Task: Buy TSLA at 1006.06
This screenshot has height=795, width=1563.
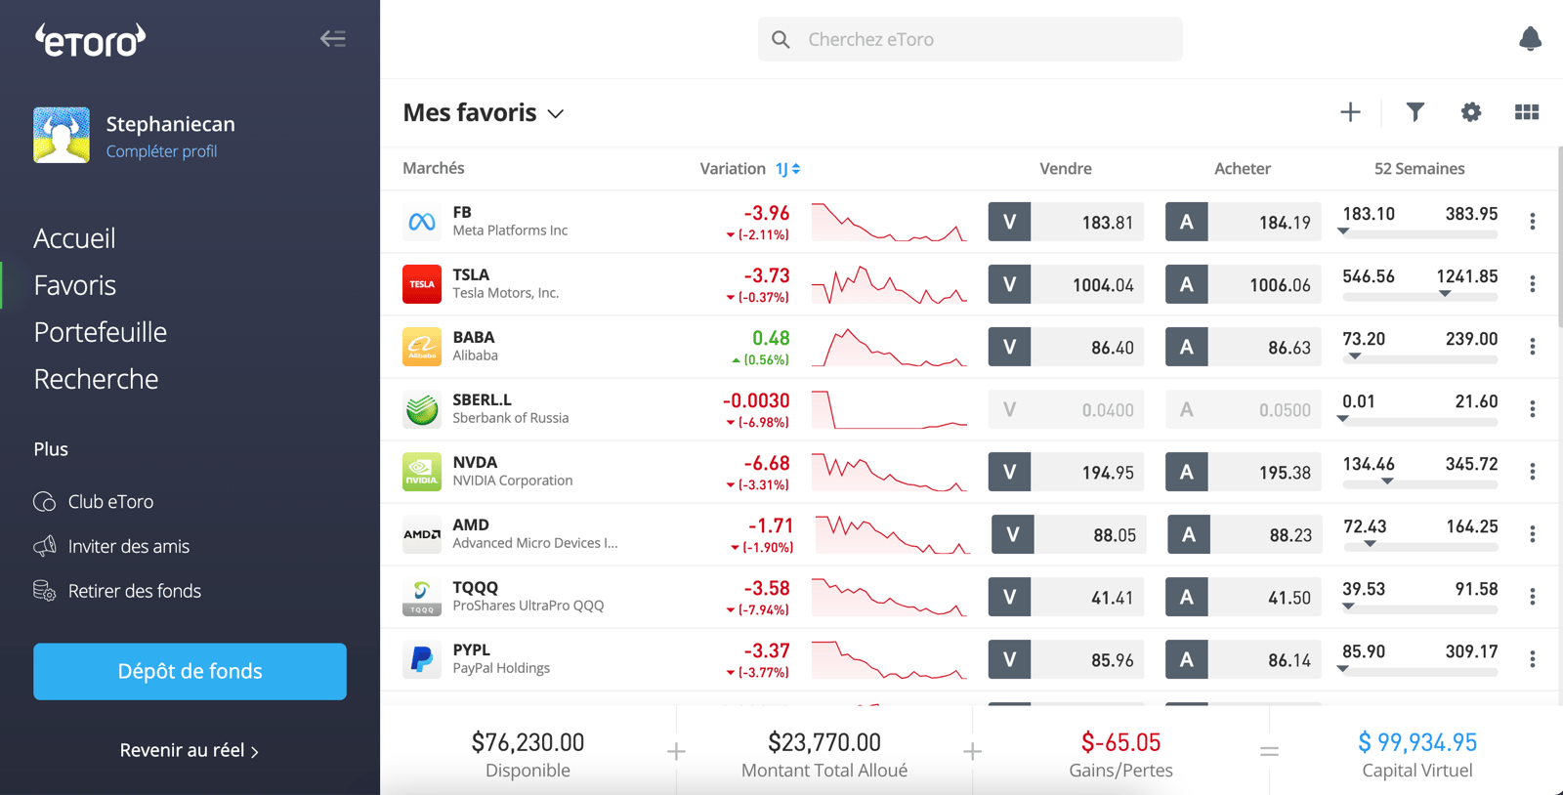Action: [x=1244, y=284]
